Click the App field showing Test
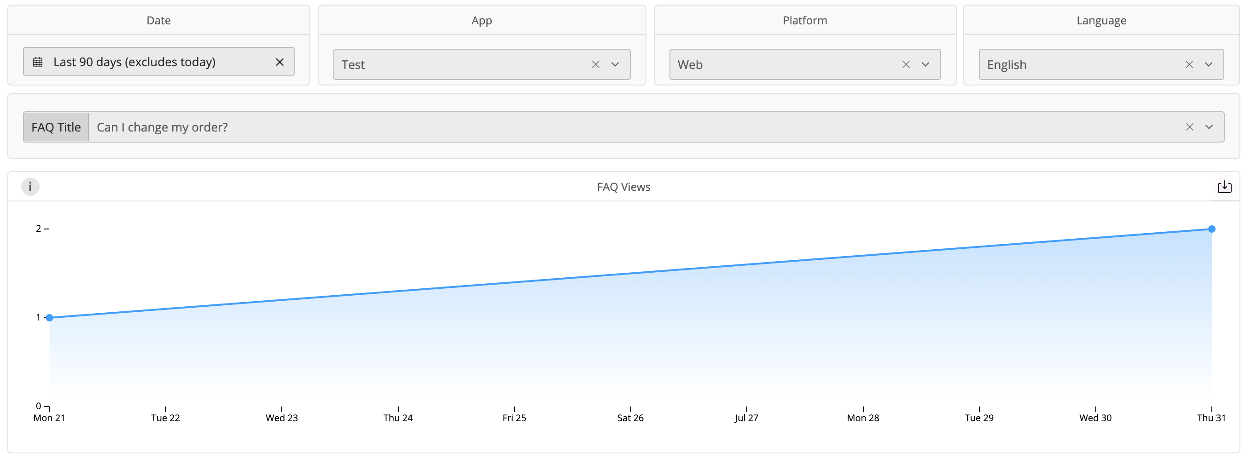This screenshot has width=1245, height=458. coord(481,65)
